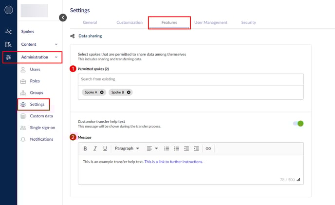Image resolution: width=335 pixels, height=205 pixels.
Task: Toggle underline in the message toolbar
Action: (105, 149)
